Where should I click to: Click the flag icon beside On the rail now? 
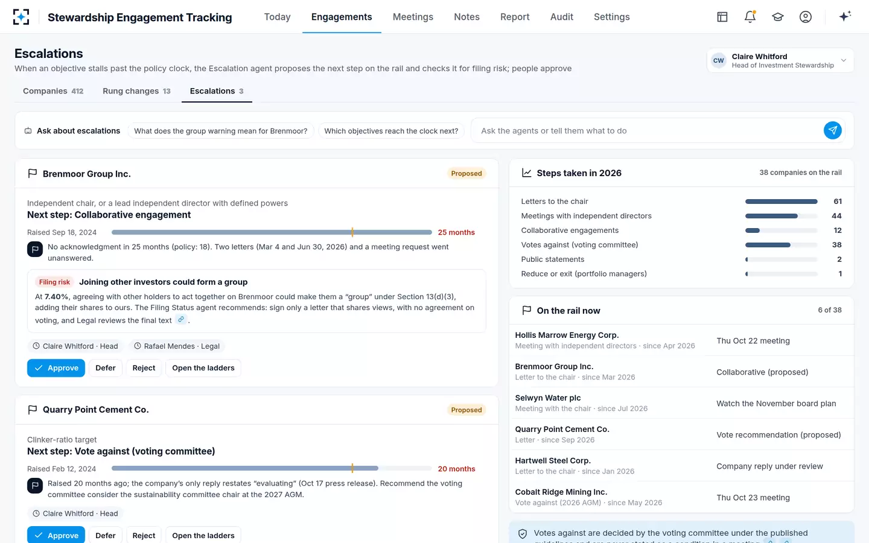tap(527, 311)
